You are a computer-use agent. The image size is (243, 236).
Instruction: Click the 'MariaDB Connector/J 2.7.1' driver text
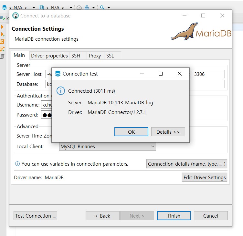117,112
